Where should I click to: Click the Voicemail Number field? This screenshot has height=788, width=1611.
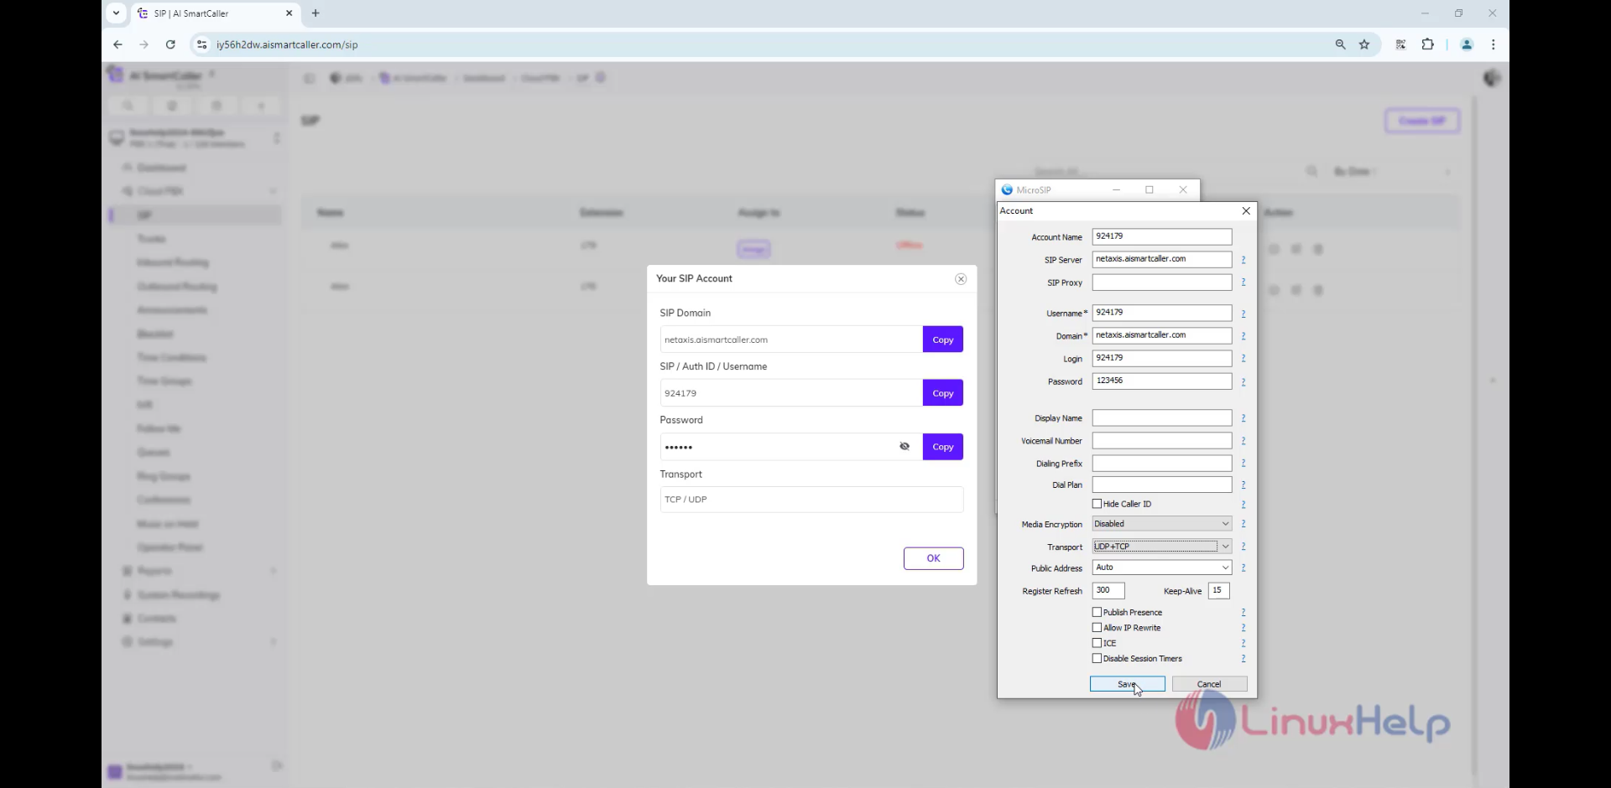(x=1161, y=440)
